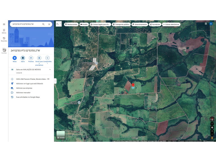Click the red location pin on map
The height and width of the screenshot is (162, 216).
coord(133,85)
